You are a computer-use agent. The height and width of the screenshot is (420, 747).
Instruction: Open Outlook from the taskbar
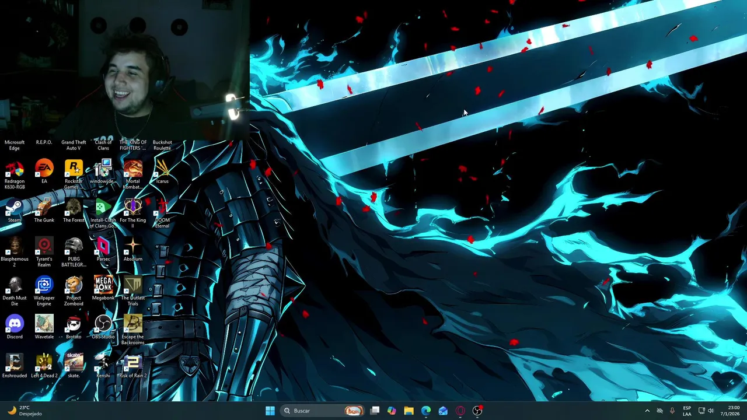pos(443,411)
